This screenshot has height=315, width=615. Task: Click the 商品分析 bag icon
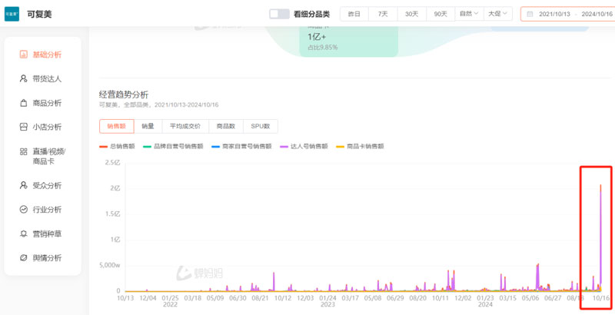pyautogui.click(x=23, y=103)
